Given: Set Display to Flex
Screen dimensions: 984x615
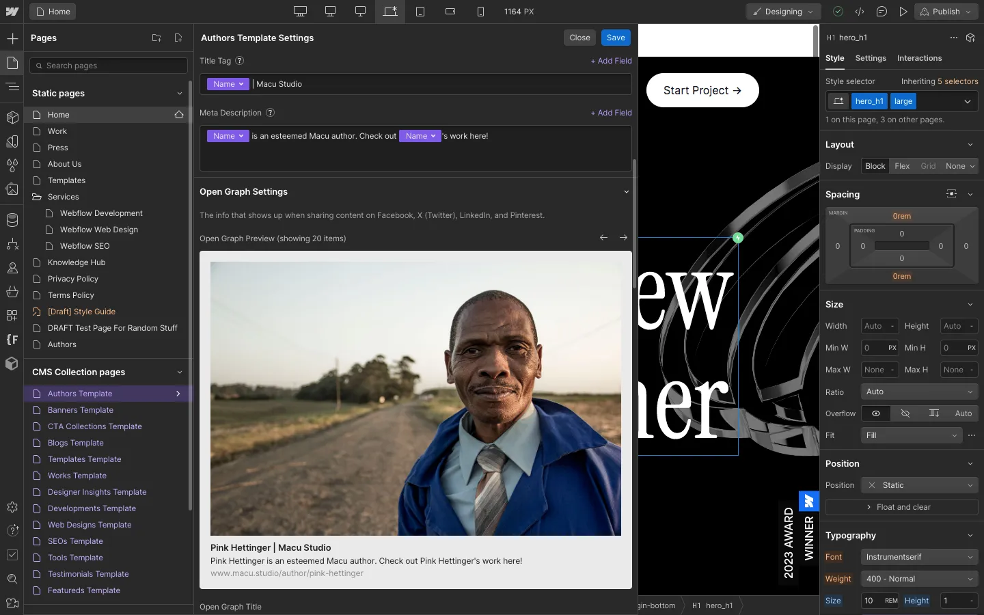Looking at the screenshot, I should click(901, 166).
